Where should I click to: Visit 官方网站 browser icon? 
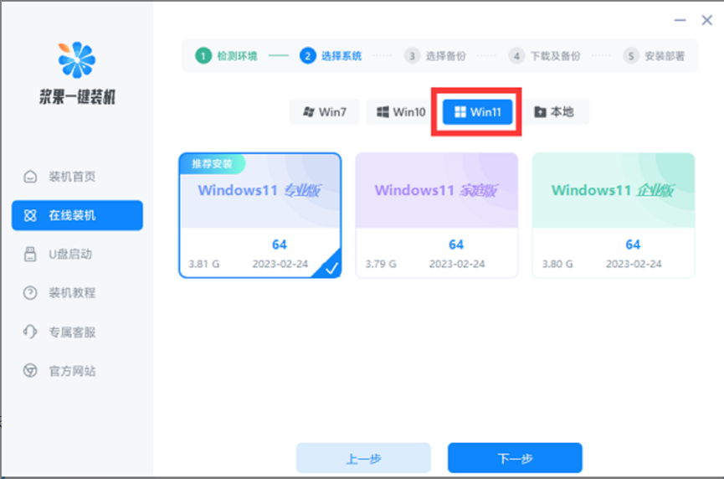(x=30, y=370)
